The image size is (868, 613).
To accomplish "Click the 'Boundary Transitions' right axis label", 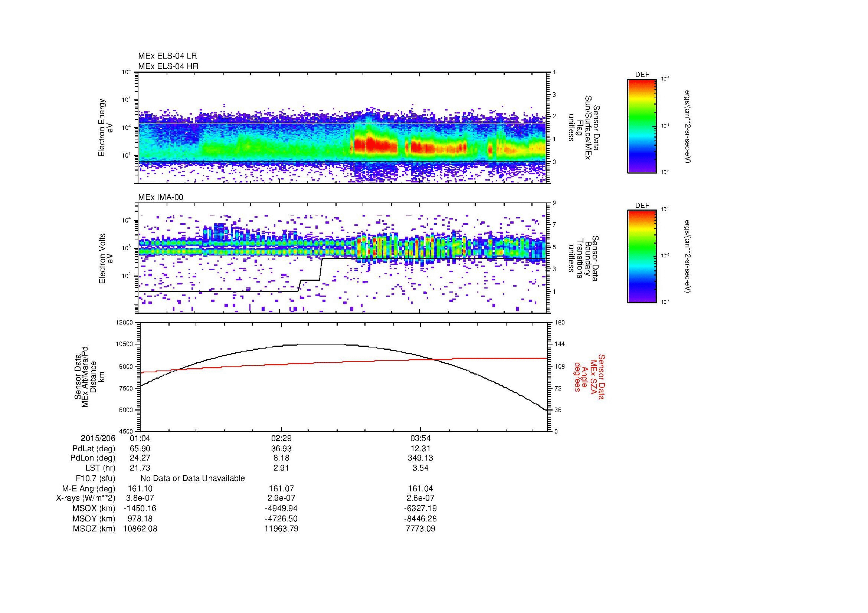I will [x=584, y=258].
